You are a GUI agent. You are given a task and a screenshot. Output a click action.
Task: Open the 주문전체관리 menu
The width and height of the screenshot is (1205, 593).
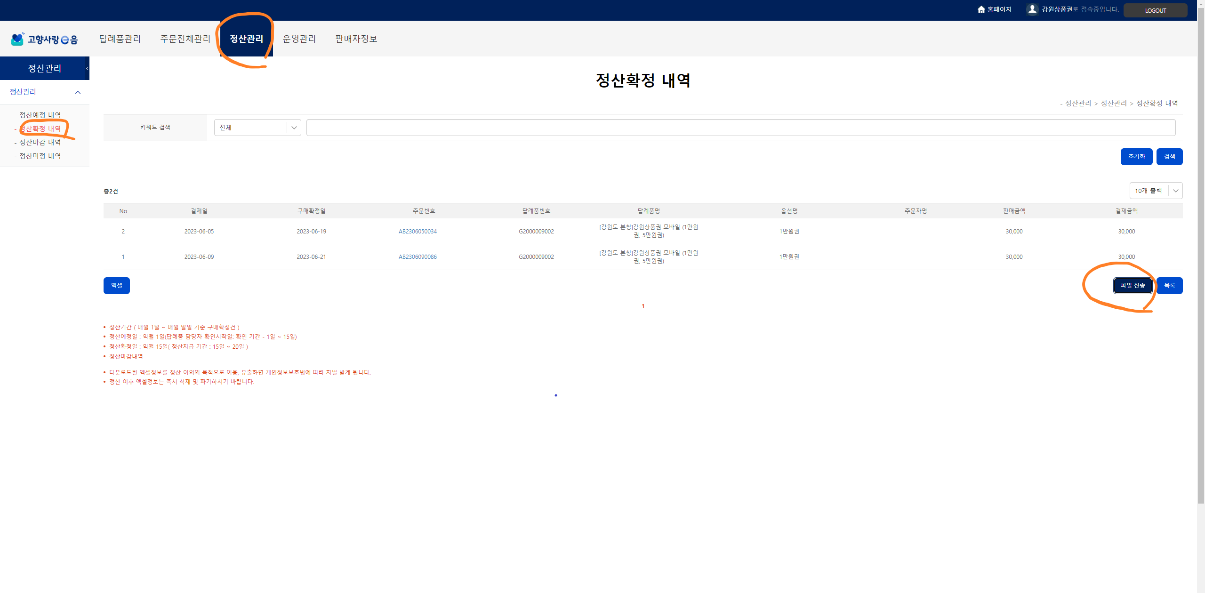tap(185, 39)
